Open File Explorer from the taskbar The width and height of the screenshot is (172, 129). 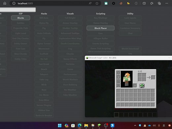[x=86, y=125]
